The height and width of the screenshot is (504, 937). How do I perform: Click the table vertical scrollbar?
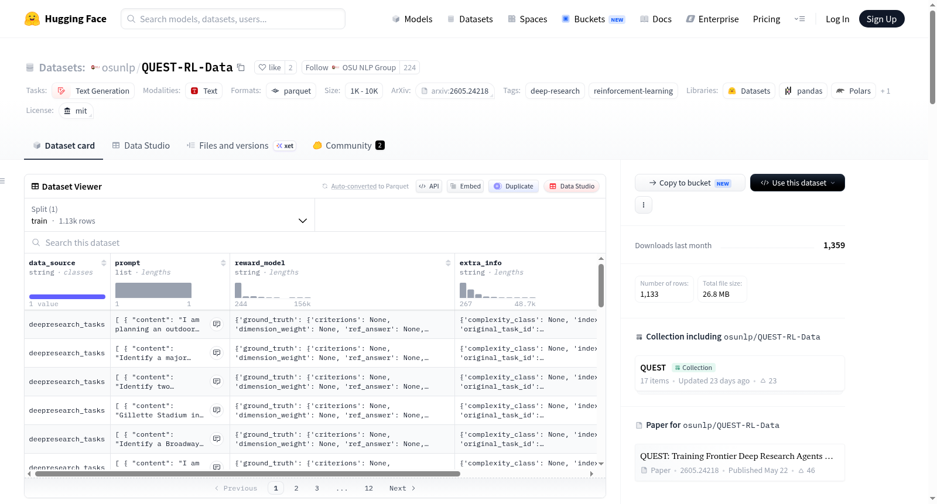coord(601,285)
